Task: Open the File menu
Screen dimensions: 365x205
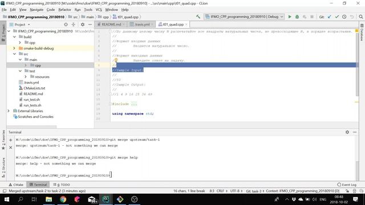Action: click(x=4, y=10)
